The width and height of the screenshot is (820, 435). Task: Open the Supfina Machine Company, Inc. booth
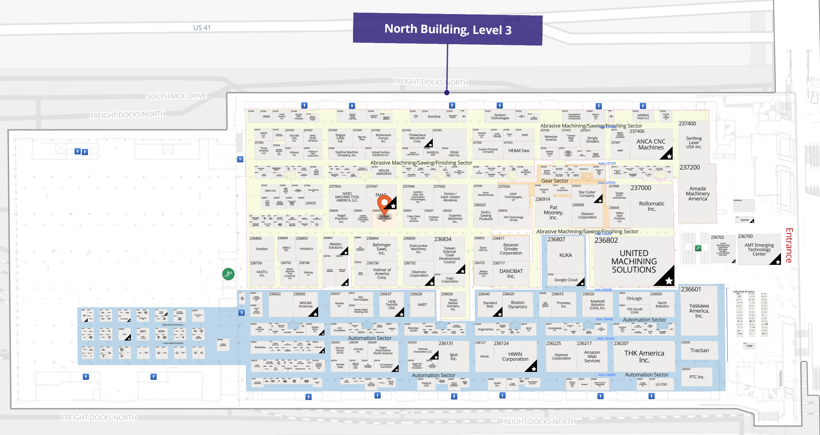(x=346, y=153)
